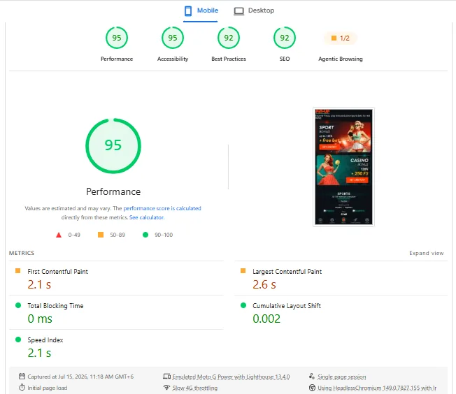The image size is (456, 394).
Task: Open the page screenshot thumbnail
Action: 343,167
